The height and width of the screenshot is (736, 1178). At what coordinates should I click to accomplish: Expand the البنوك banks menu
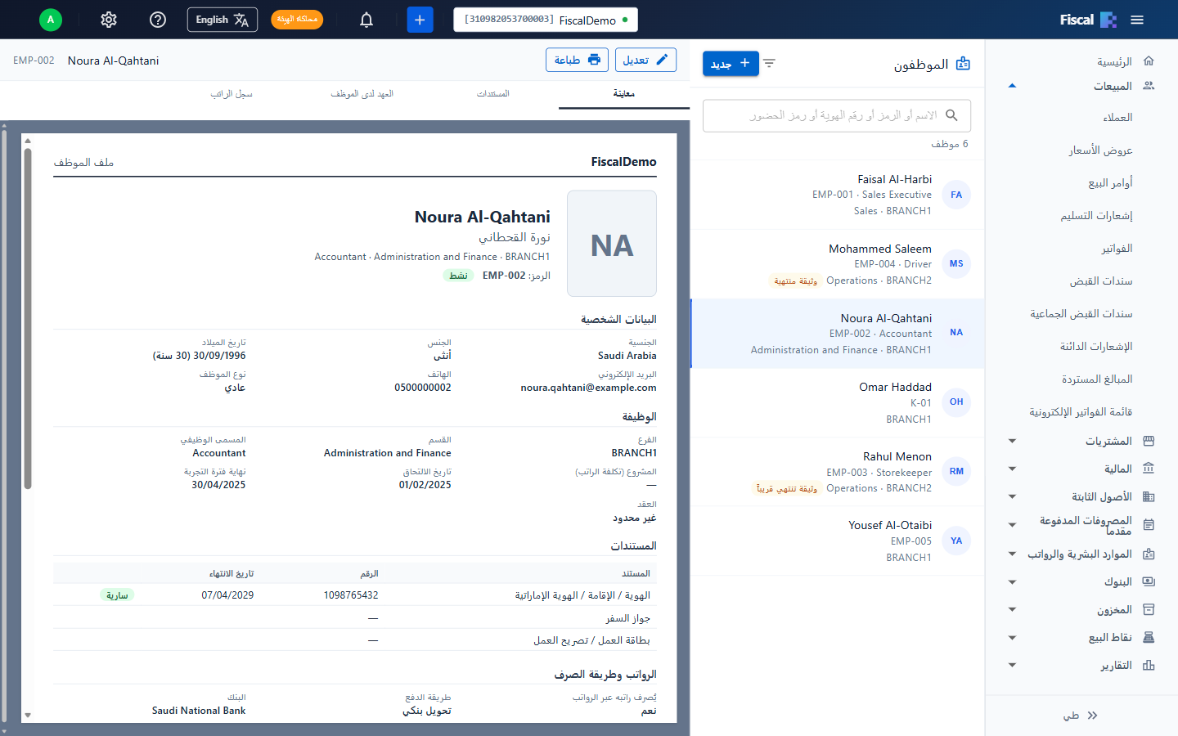pos(1012,581)
